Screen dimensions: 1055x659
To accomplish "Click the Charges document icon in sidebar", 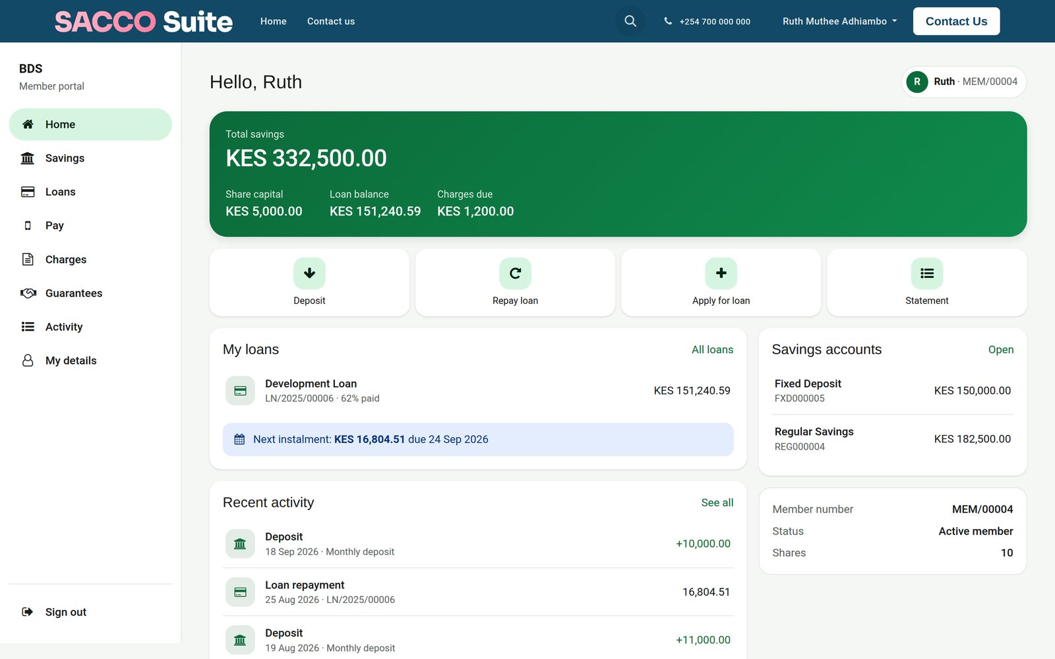I will [x=28, y=259].
